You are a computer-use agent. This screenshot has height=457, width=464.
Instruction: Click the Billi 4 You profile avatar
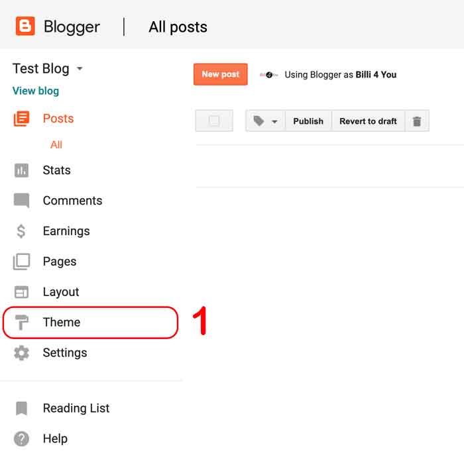coord(268,75)
